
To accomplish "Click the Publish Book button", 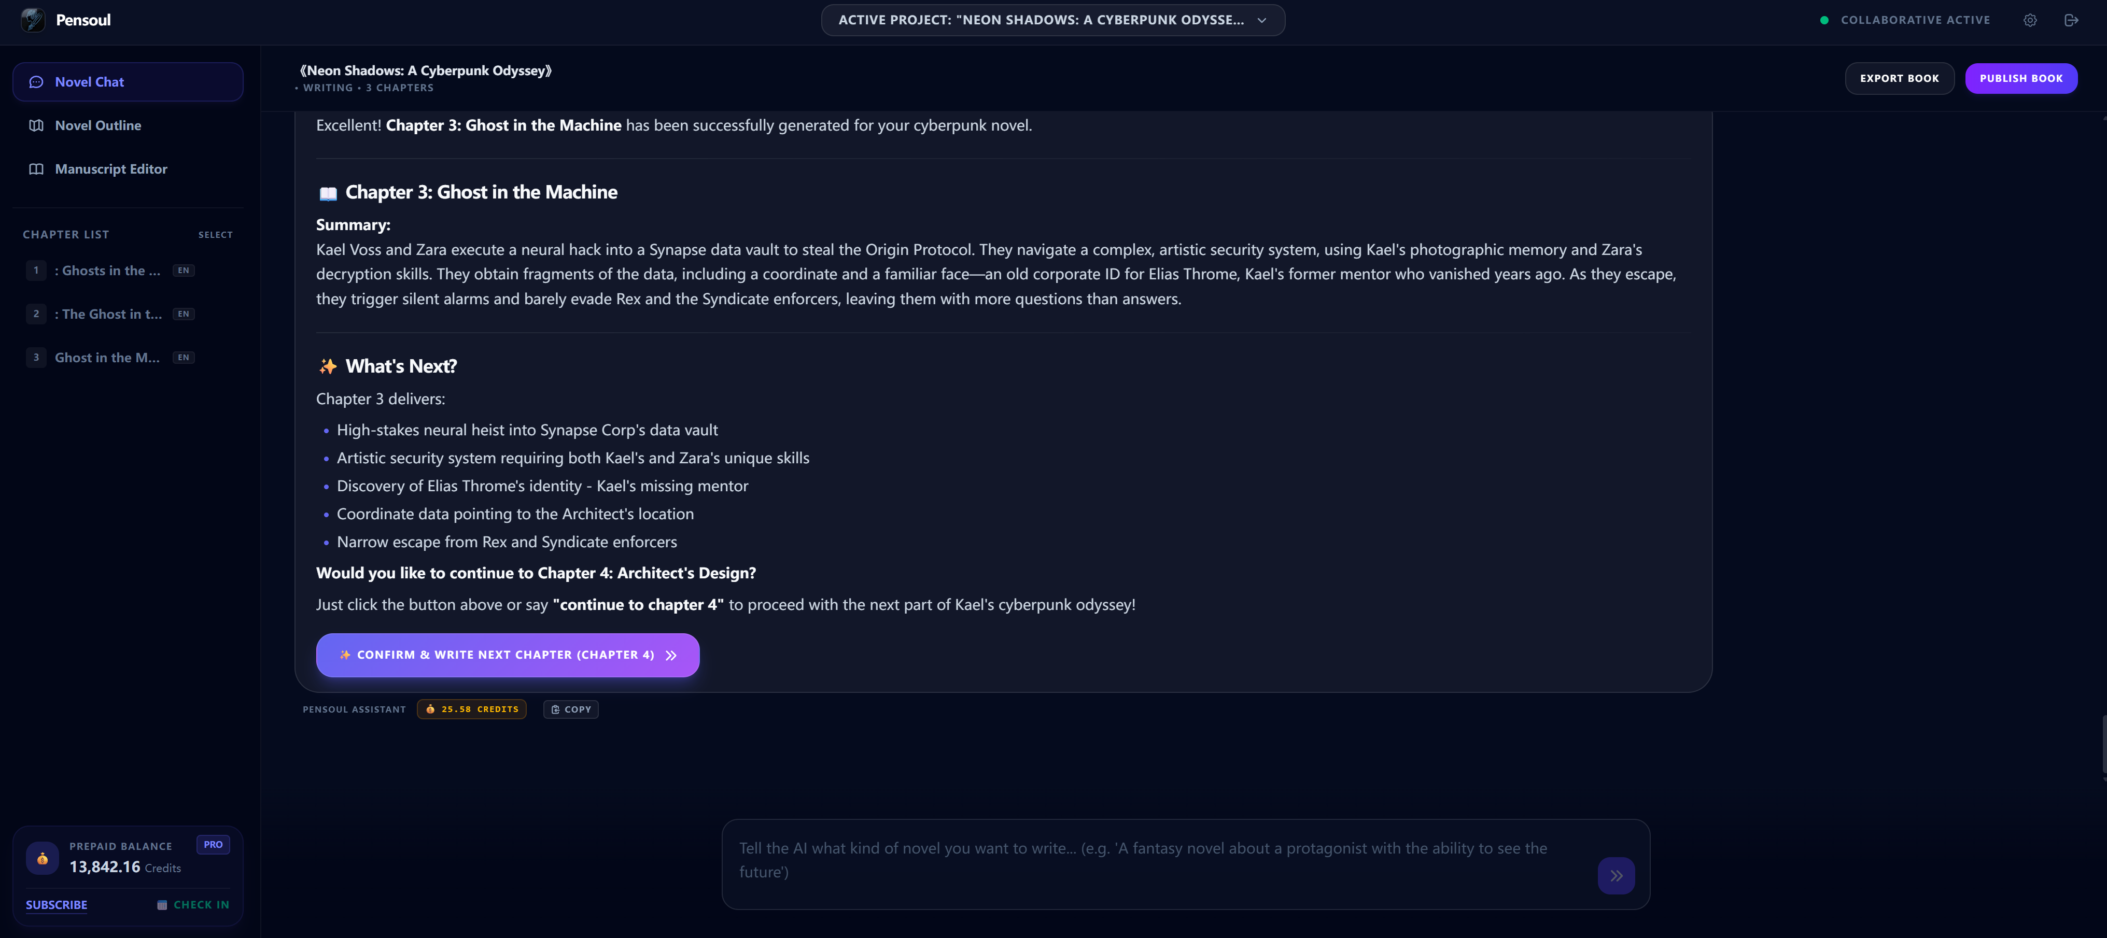I will pyautogui.click(x=2021, y=78).
